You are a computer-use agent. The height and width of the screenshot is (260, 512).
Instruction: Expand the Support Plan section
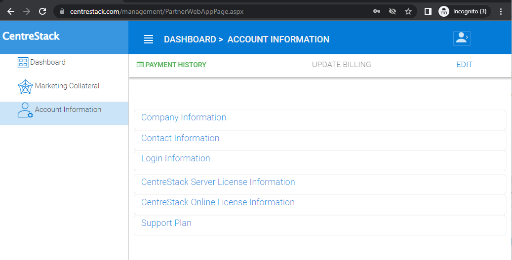tap(320, 225)
